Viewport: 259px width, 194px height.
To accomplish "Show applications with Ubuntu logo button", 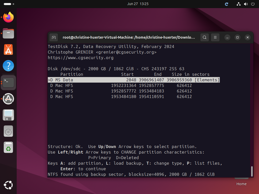I will click(x=8, y=185).
